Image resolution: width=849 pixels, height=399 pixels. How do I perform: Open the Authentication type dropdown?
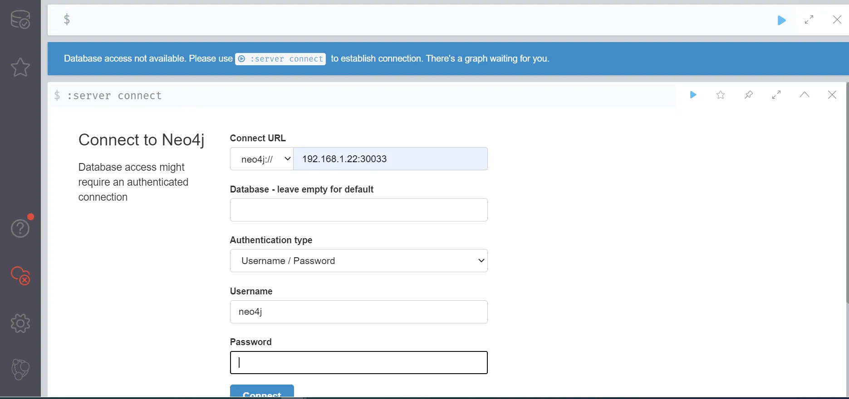359,261
